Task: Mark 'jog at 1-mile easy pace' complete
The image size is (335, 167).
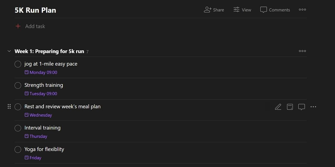Action: point(18,64)
